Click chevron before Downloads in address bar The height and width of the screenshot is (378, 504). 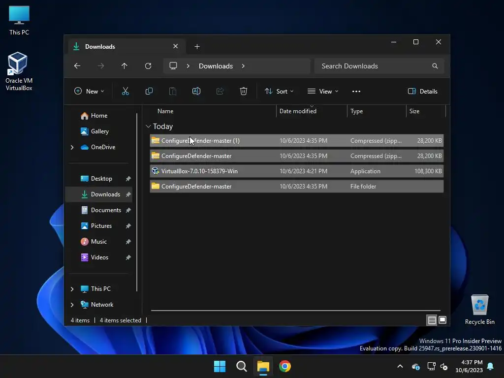pos(188,66)
